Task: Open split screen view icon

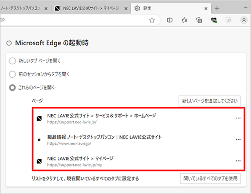Action: pos(170,20)
